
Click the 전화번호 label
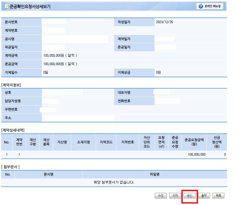click(x=124, y=101)
